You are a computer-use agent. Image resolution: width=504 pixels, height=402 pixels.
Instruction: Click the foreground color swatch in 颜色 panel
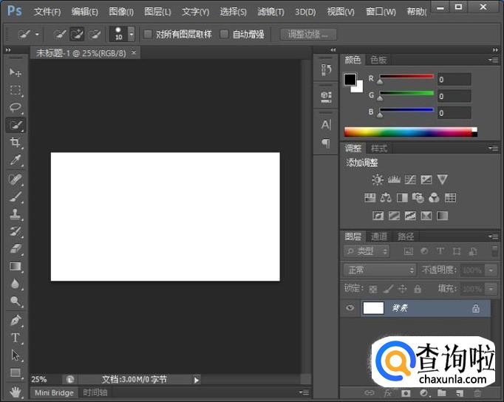click(350, 79)
